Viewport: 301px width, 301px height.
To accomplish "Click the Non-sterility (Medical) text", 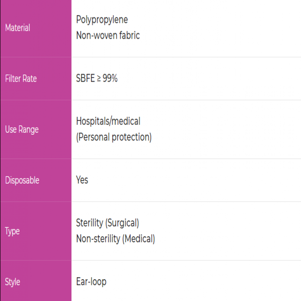I will coord(116,239).
